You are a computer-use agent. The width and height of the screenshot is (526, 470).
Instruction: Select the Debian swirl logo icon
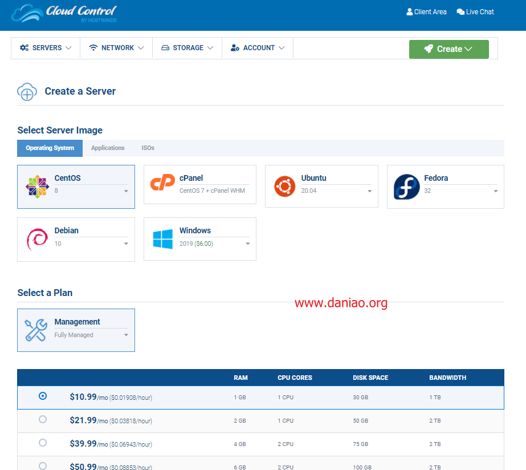tap(37, 240)
